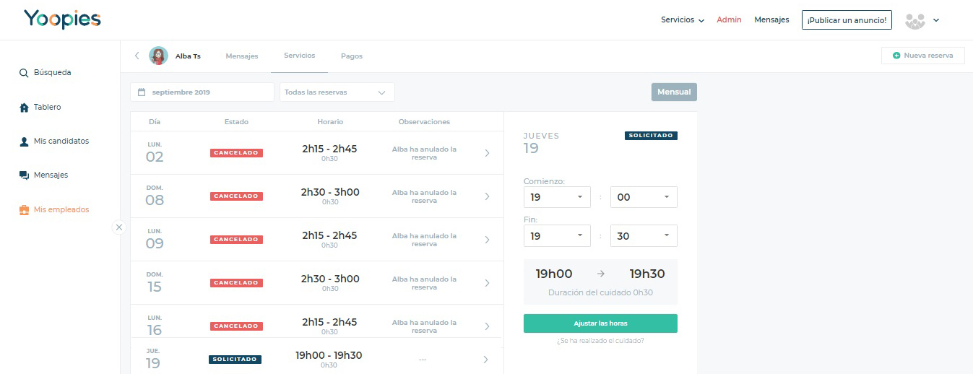Click Ajustar las horas button

600,323
